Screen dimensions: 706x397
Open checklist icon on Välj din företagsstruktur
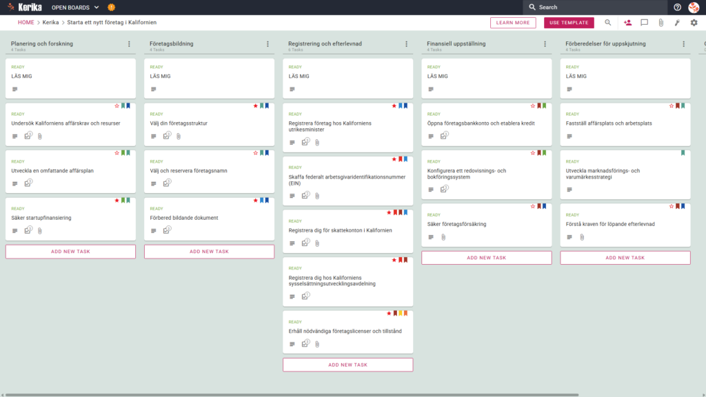pos(167,136)
